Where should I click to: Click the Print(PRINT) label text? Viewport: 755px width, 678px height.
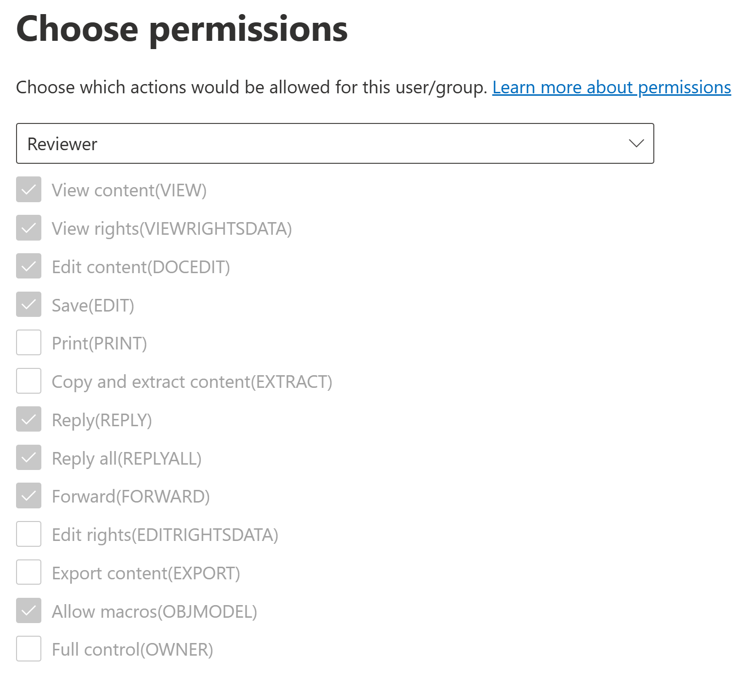pos(99,344)
